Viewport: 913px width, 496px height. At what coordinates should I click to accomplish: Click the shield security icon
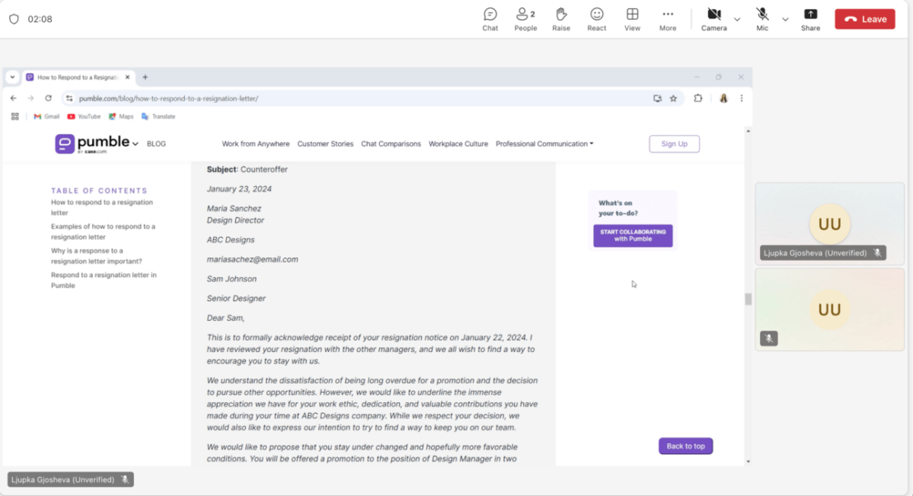point(14,19)
